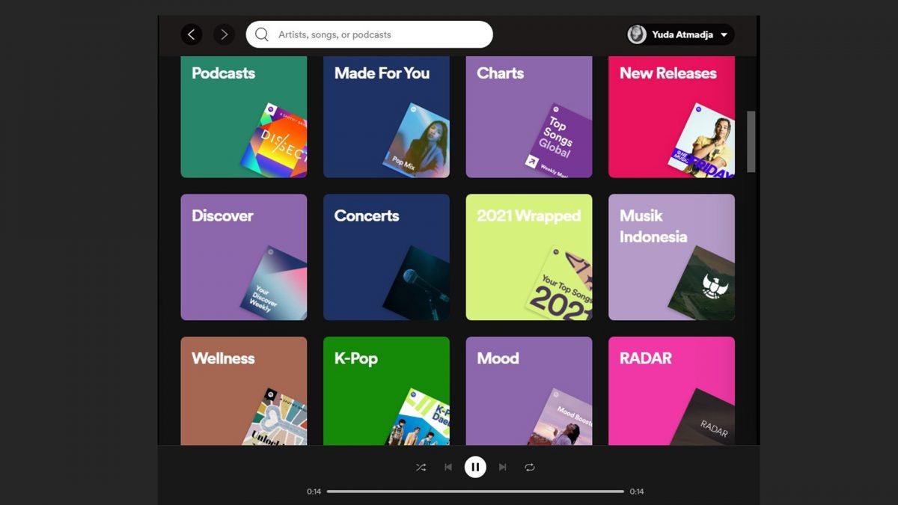Select the Wellness category card
898x505 pixels.
point(244,391)
